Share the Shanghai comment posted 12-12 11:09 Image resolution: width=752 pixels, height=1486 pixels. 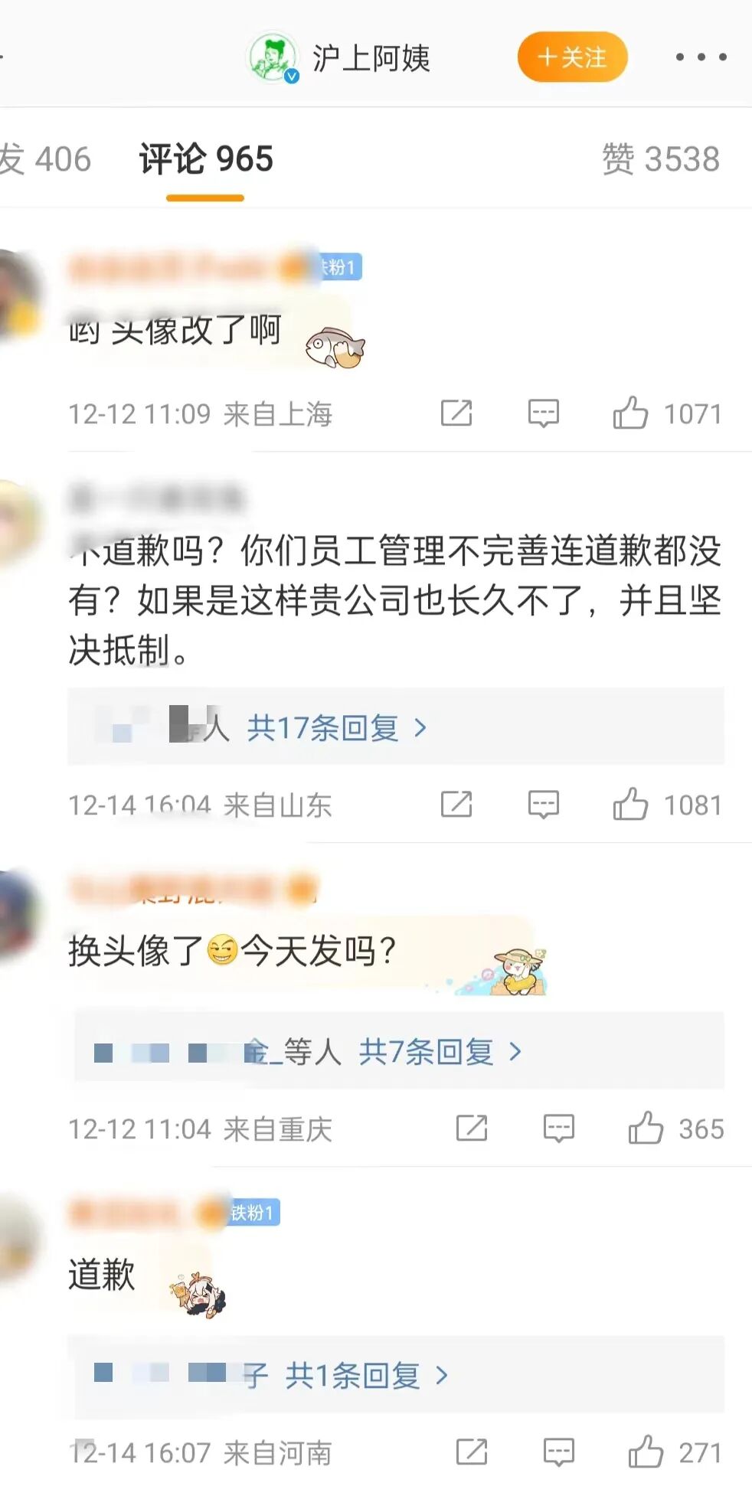pyautogui.click(x=456, y=413)
